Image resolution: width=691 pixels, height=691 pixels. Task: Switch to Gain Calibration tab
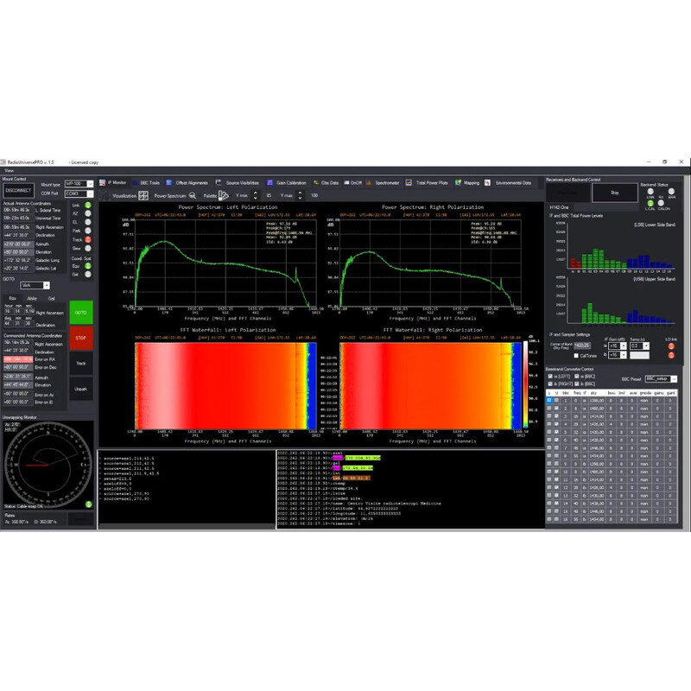point(287,182)
